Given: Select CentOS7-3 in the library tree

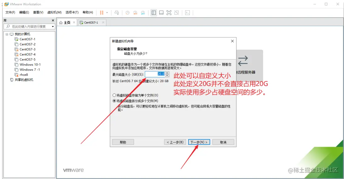Looking at the screenshot, I should coord(27,49).
